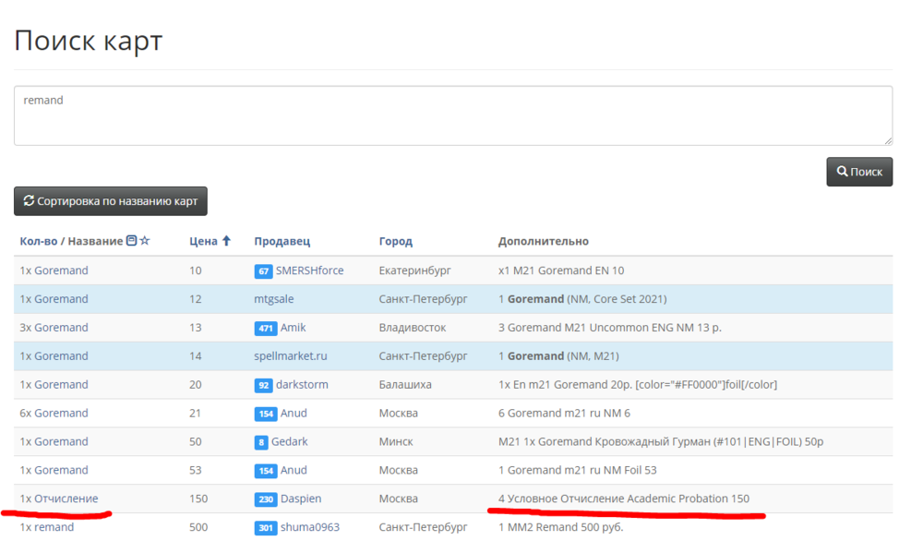The width and height of the screenshot is (923, 541).
Task: Click the seller rating badge 471
Action: [x=266, y=329]
